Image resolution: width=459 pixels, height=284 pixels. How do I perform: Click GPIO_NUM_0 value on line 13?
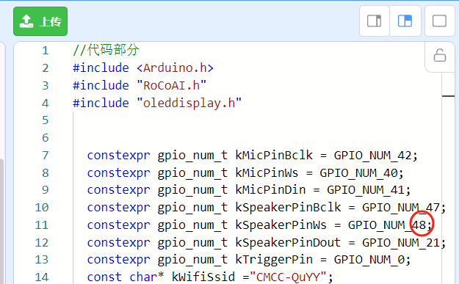pos(369,260)
